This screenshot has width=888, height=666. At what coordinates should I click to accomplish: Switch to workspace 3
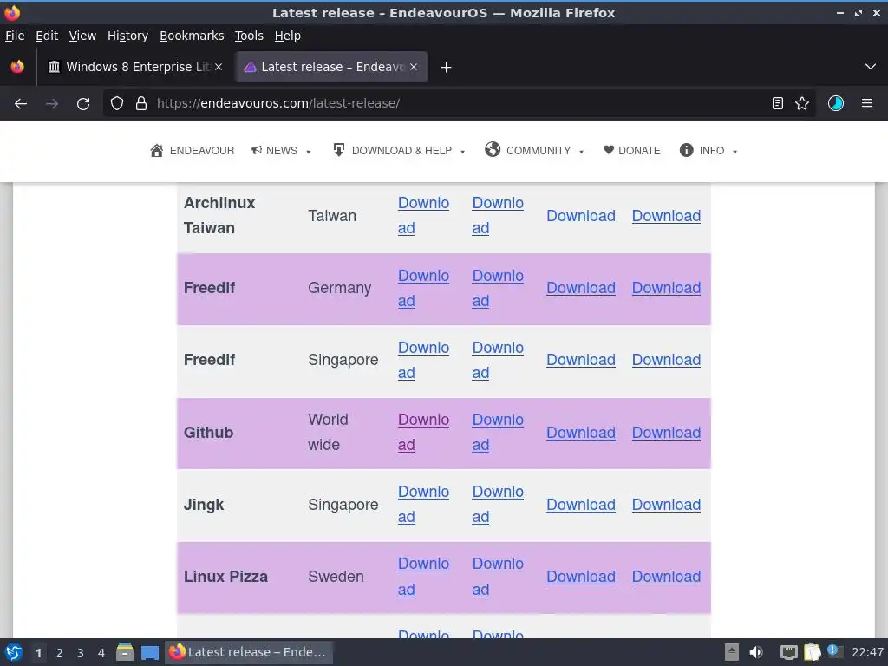tap(80, 653)
